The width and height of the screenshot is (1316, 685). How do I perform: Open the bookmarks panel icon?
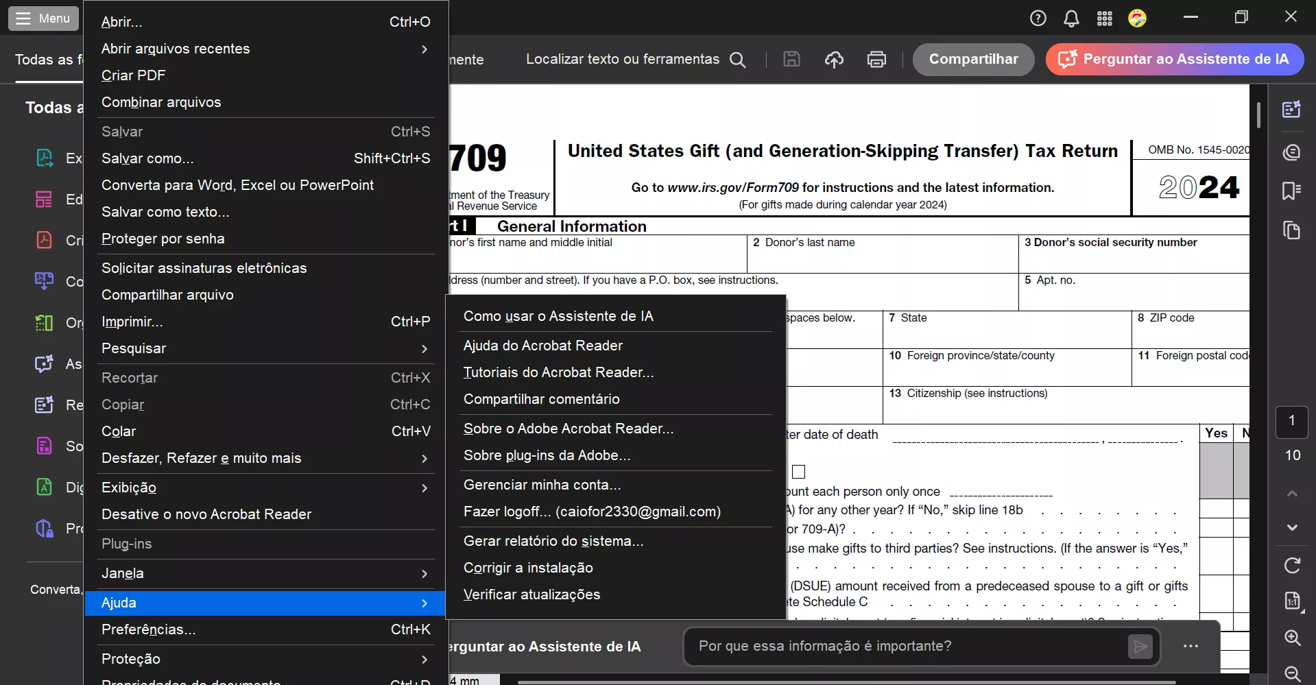click(x=1292, y=191)
